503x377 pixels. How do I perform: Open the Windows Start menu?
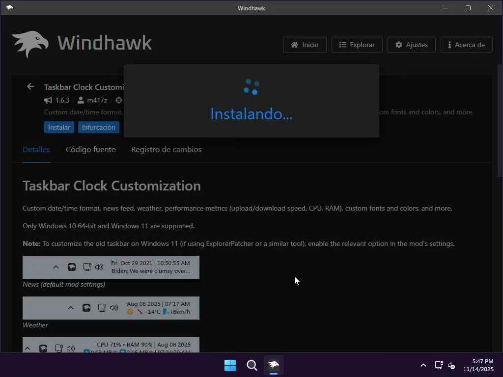pyautogui.click(x=230, y=365)
